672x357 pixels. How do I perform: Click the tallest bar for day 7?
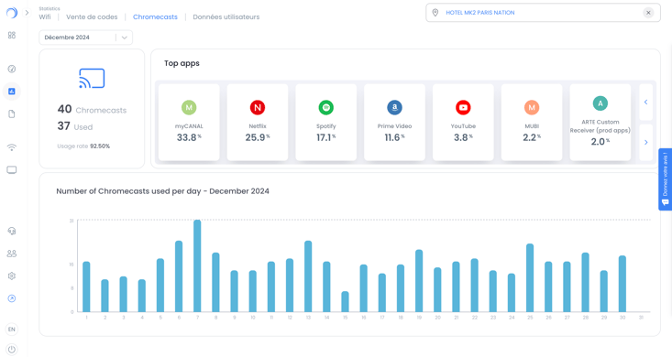coord(197,265)
